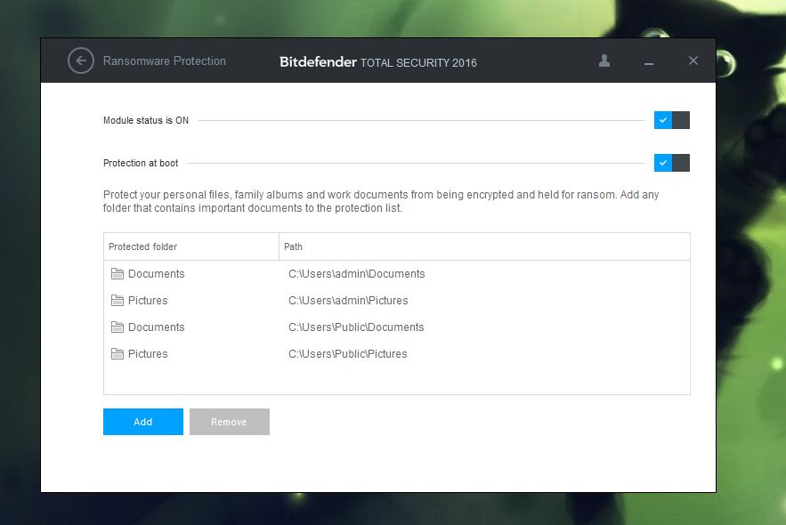Click folder icon for Public Pictures
786x525 pixels.
point(117,353)
